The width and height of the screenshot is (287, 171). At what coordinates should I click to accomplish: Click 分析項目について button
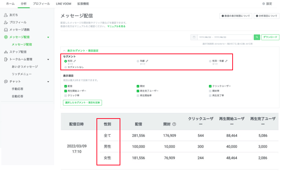(267, 16)
